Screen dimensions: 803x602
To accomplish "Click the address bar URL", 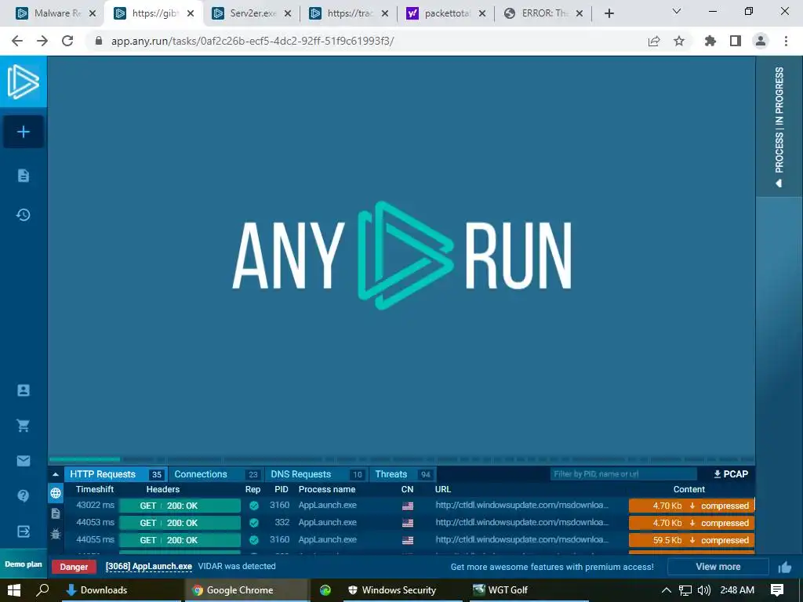I will click(x=253, y=41).
